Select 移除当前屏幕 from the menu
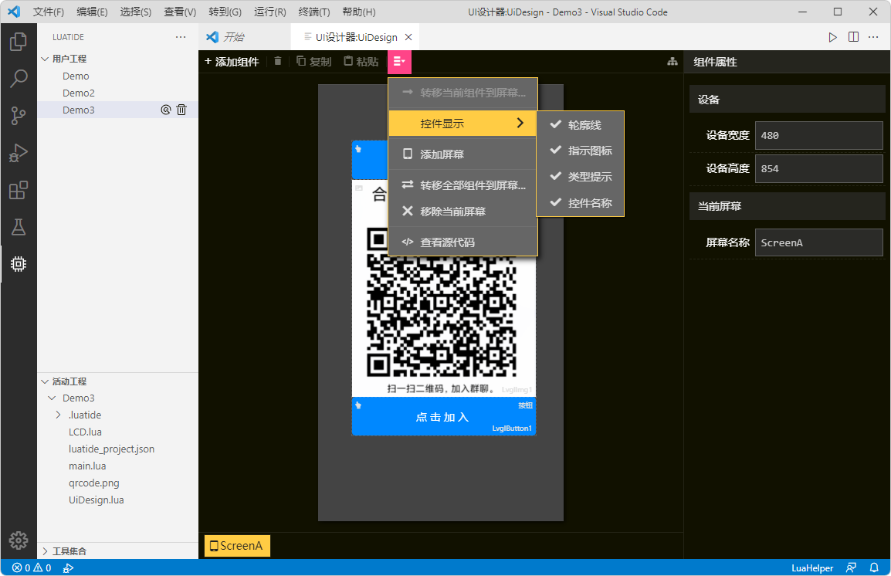 pyautogui.click(x=462, y=212)
